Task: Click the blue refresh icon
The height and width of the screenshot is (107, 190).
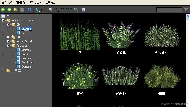Action: [30, 10]
